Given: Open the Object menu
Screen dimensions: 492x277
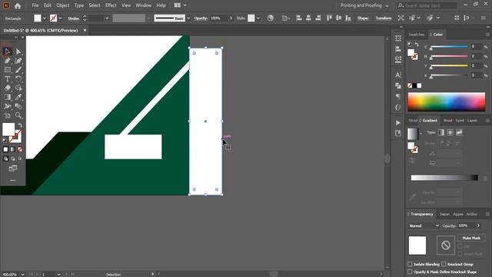Looking at the screenshot, I should pyautogui.click(x=63, y=5).
